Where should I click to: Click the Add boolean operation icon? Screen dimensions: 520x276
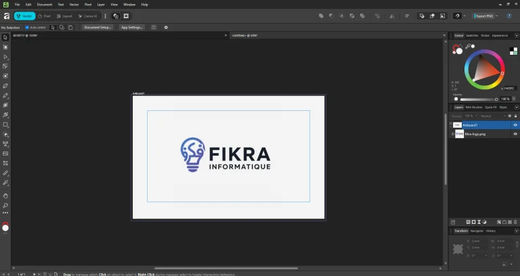point(321,16)
